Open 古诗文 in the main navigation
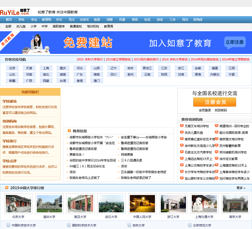Image resolution: width=252 pixels, height=229 pixels. 84,20
